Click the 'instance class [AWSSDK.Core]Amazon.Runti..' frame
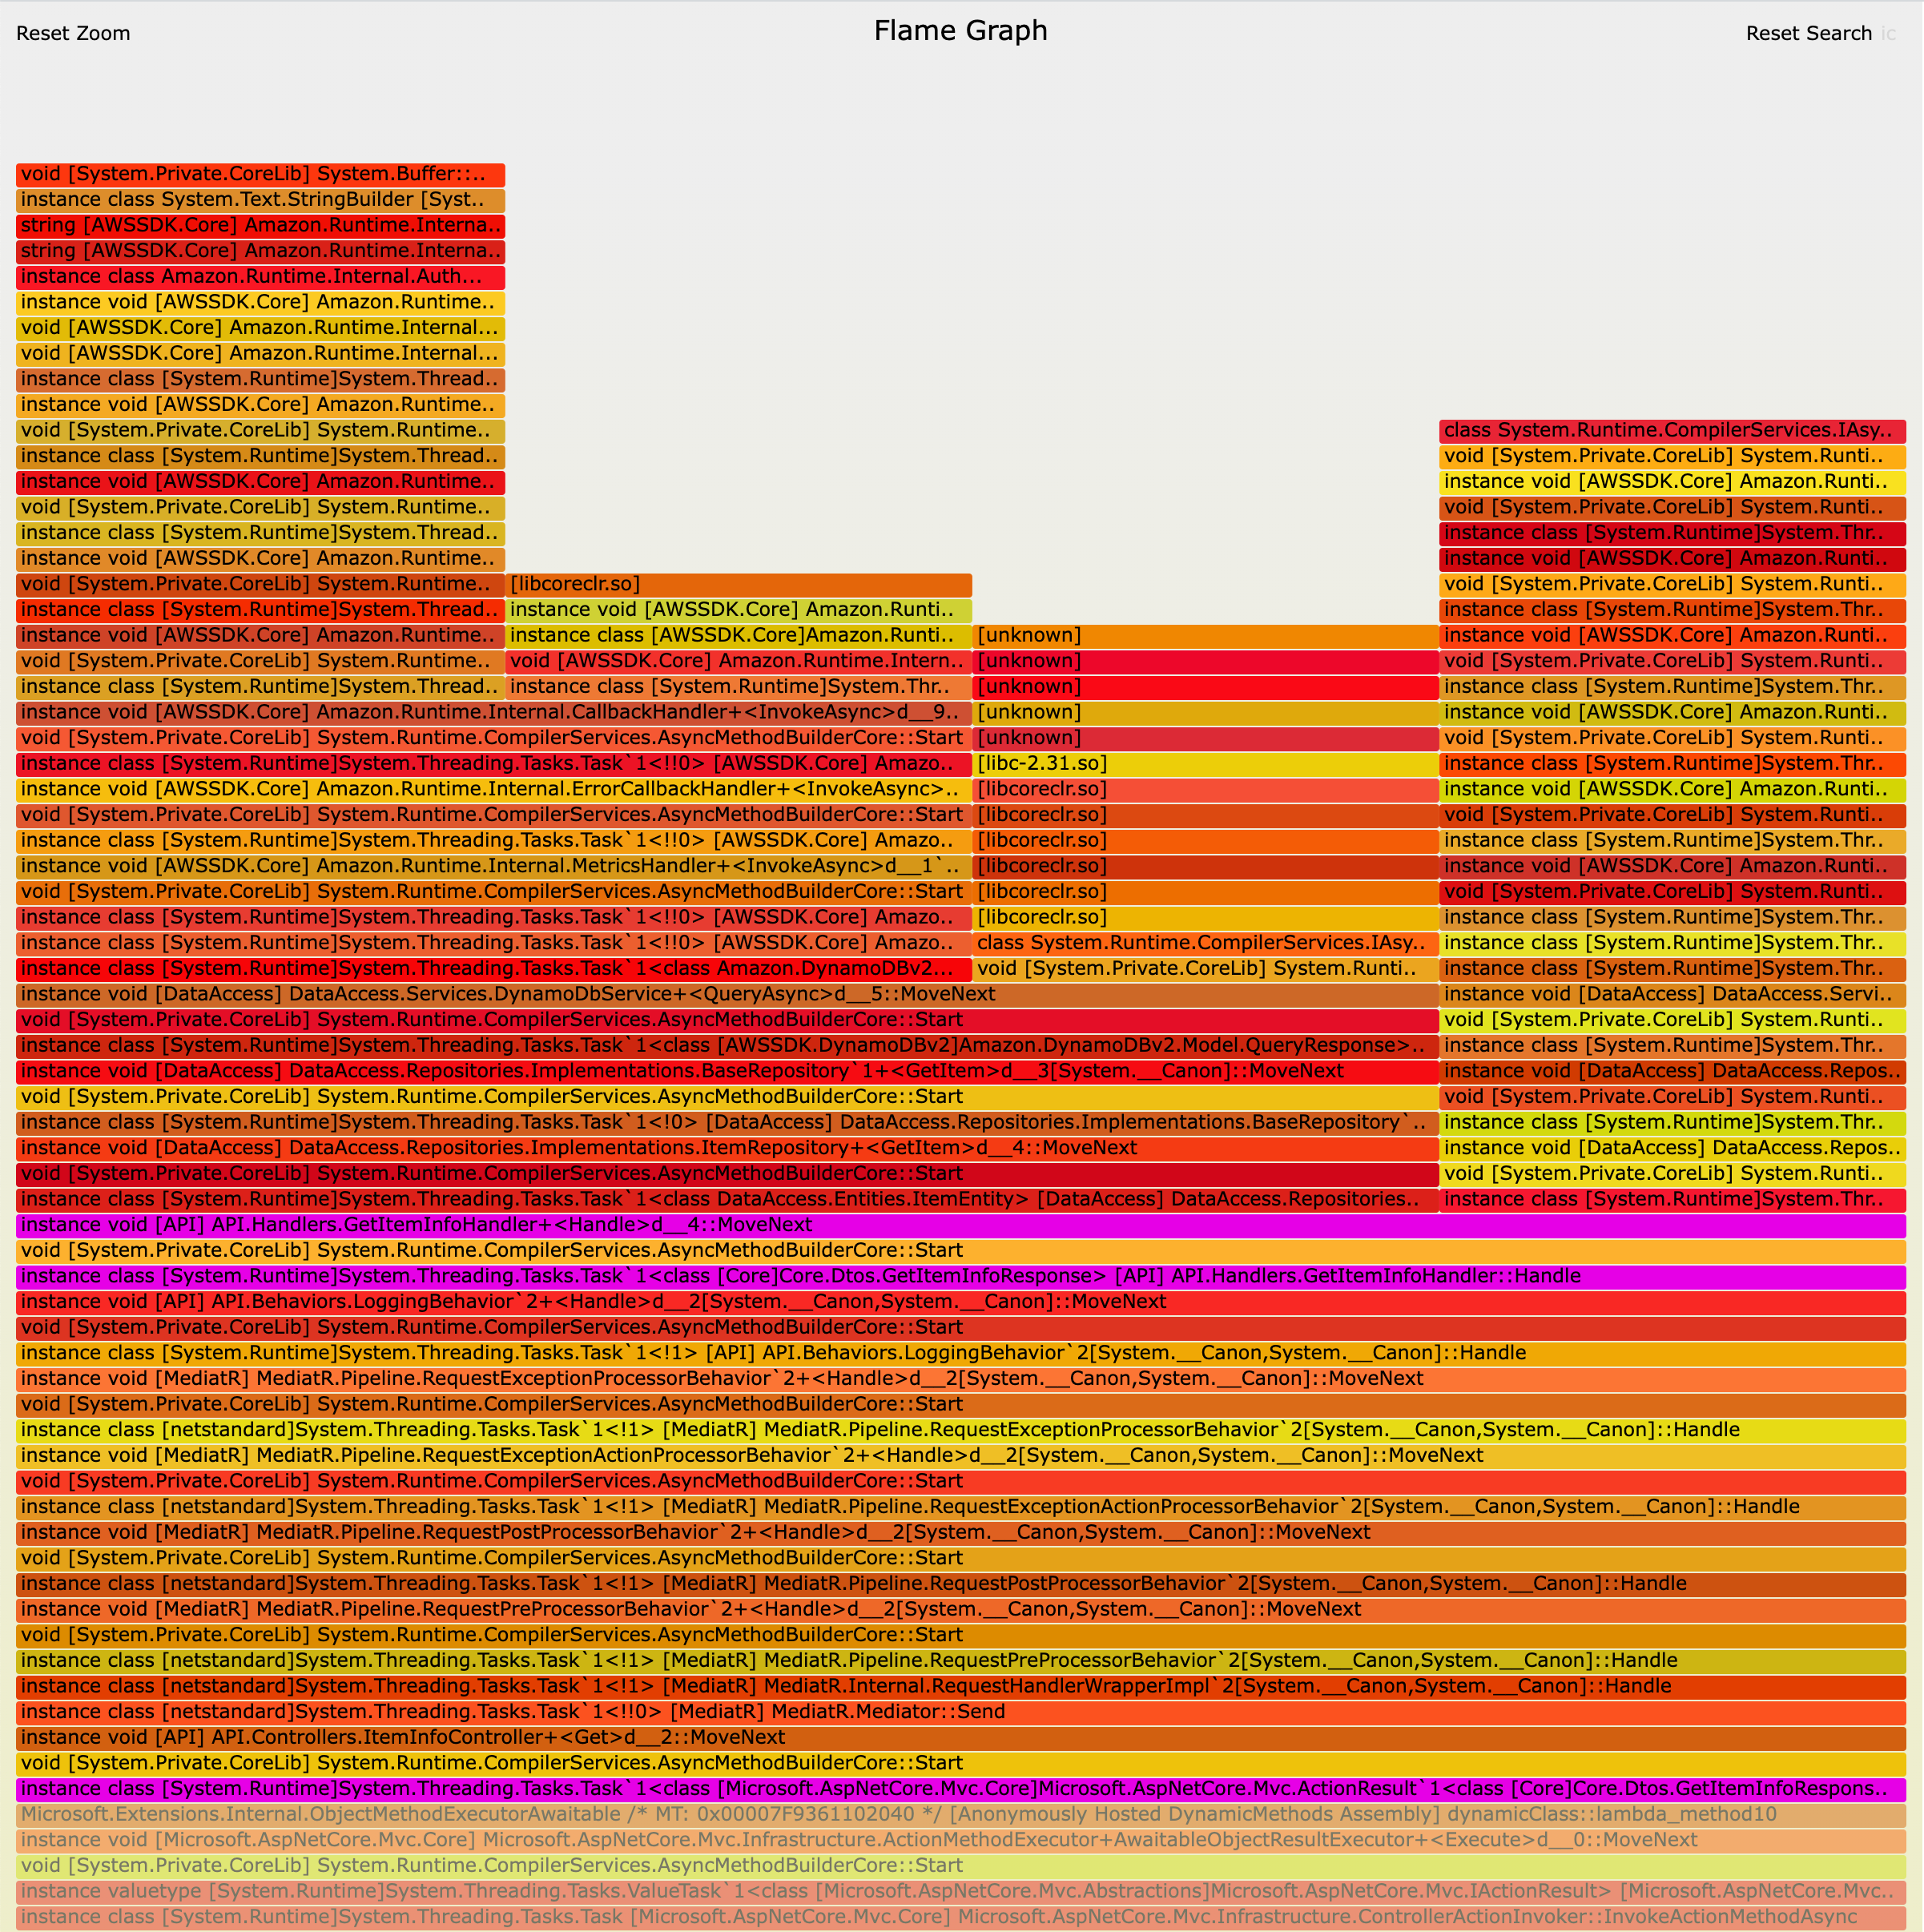This screenshot has height=1932, width=1924. (x=738, y=636)
